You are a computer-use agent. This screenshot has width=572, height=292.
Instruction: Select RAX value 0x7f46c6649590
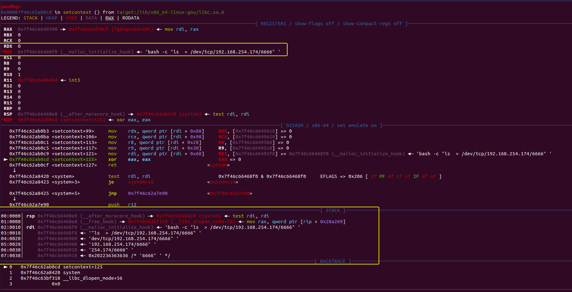click(x=38, y=29)
